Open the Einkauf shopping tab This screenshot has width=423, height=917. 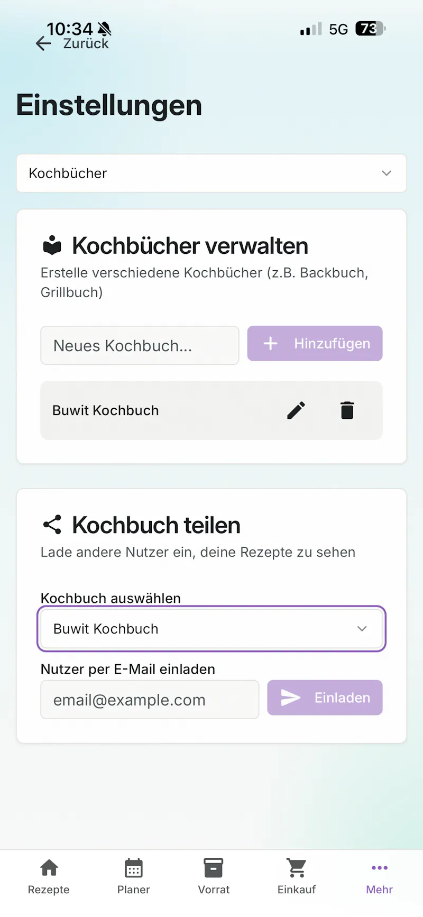(297, 877)
